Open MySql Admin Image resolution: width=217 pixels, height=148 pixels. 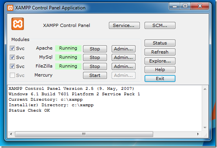tap(123, 57)
